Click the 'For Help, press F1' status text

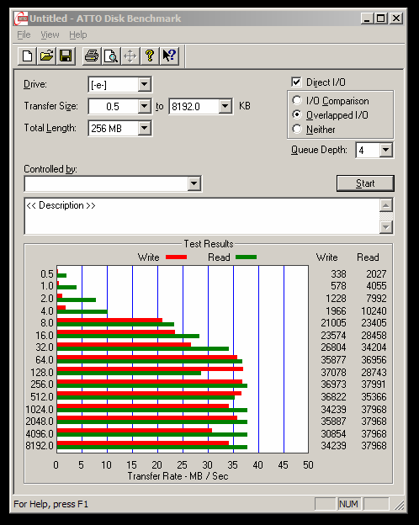pyautogui.click(x=51, y=504)
